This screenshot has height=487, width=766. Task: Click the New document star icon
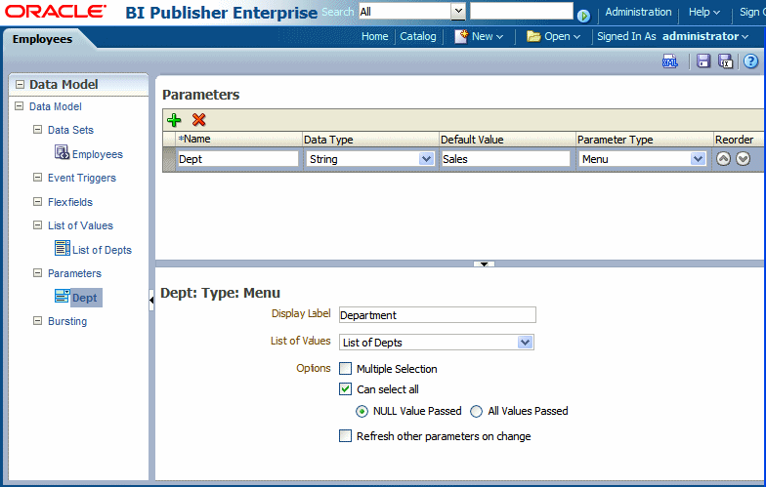(x=461, y=36)
